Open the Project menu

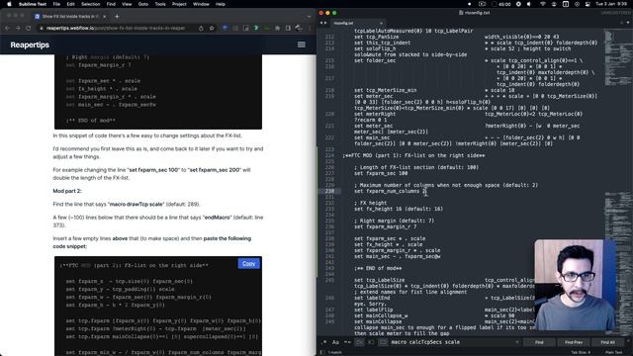pyautogui.click(x=179, y=4)
